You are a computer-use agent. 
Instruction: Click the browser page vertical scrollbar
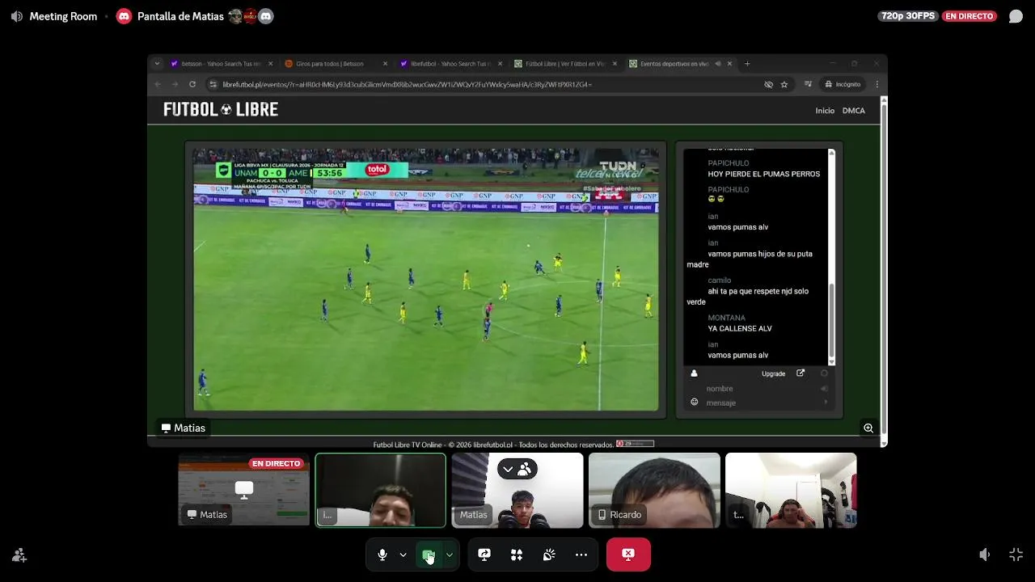884,271
